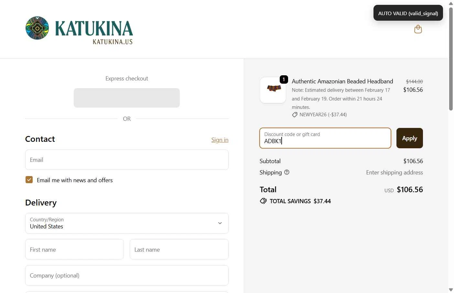The width and height of the screenshot is (454, 293).
Task: Click the Delivery section heading
Action: click(x=41, y=203)
